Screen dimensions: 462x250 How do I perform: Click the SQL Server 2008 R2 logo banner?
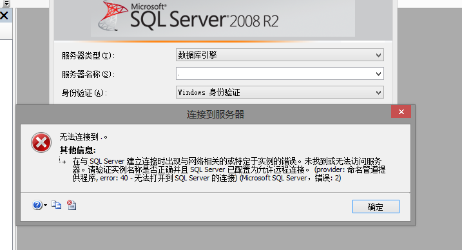click(223, 18)
